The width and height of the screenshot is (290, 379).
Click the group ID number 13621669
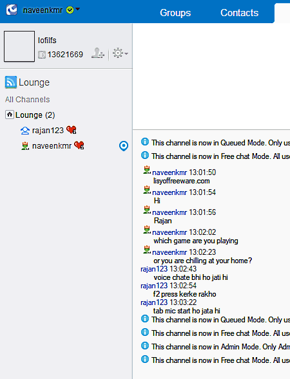click(x=65, y=55)
